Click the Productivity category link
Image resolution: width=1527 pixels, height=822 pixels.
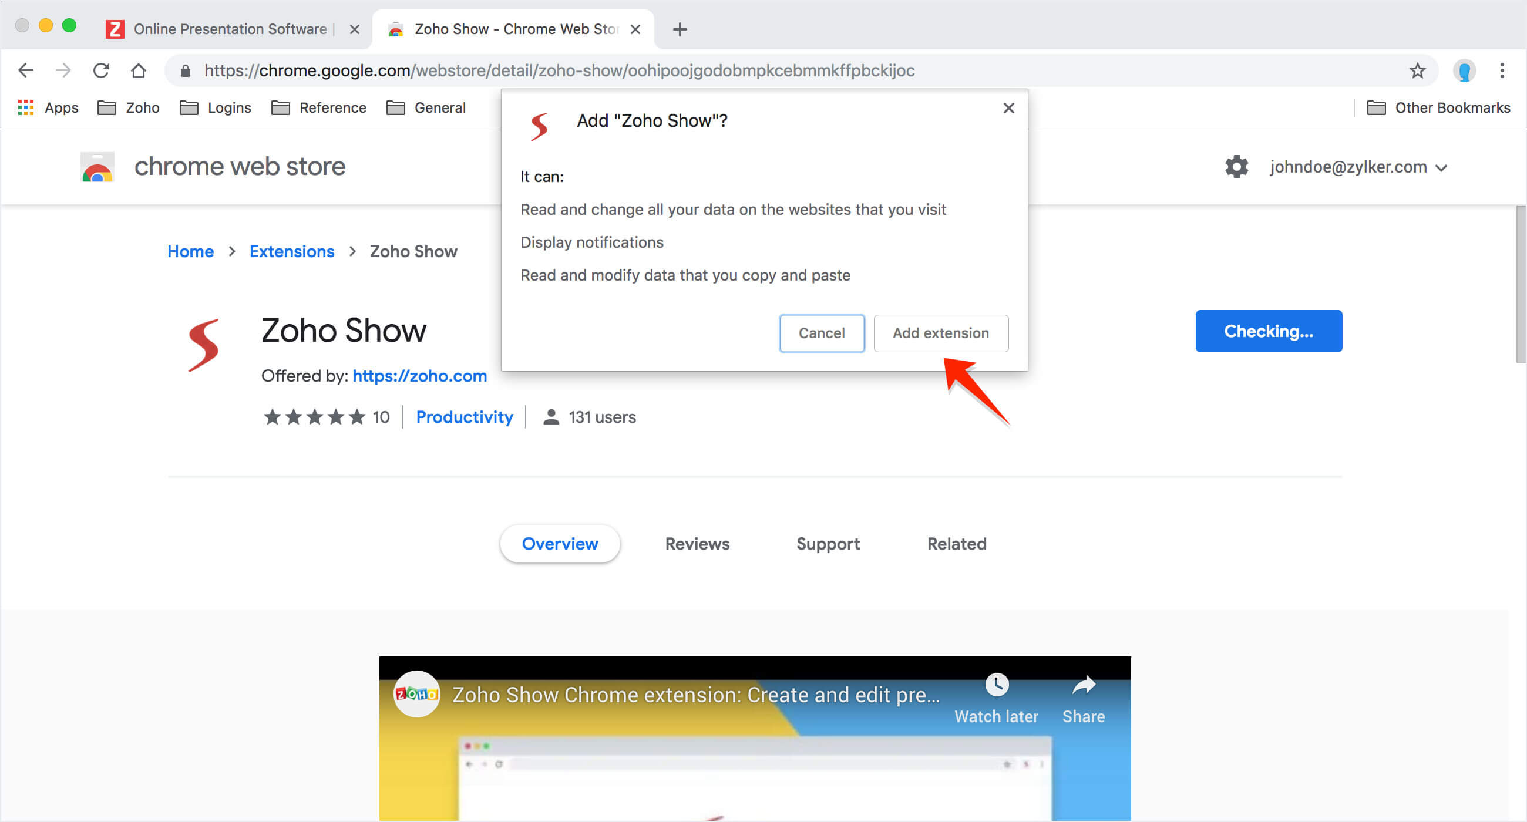tap(465, 417)
